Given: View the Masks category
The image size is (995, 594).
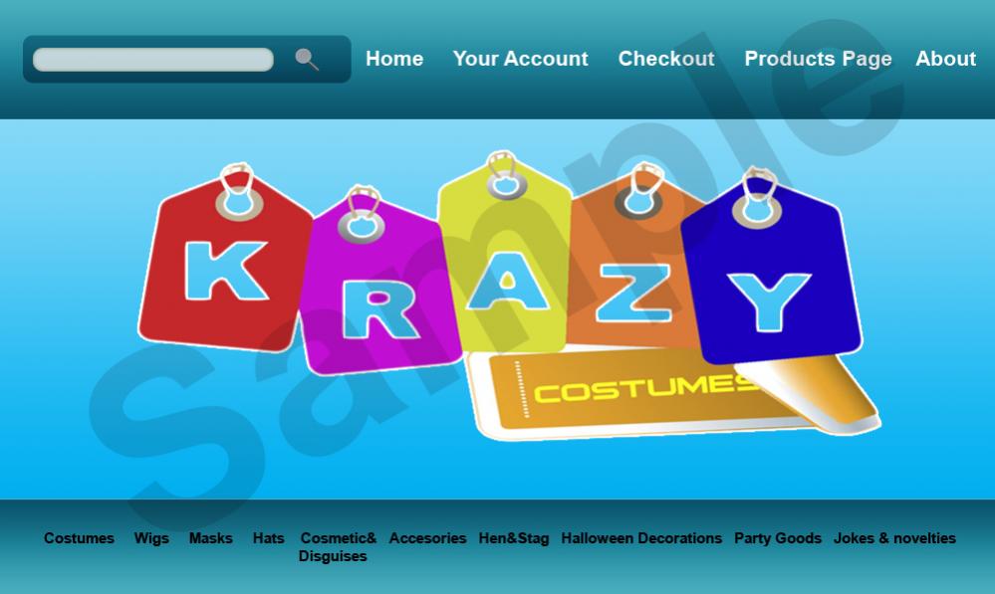Looking at the screenshot, I should point(211,538).
